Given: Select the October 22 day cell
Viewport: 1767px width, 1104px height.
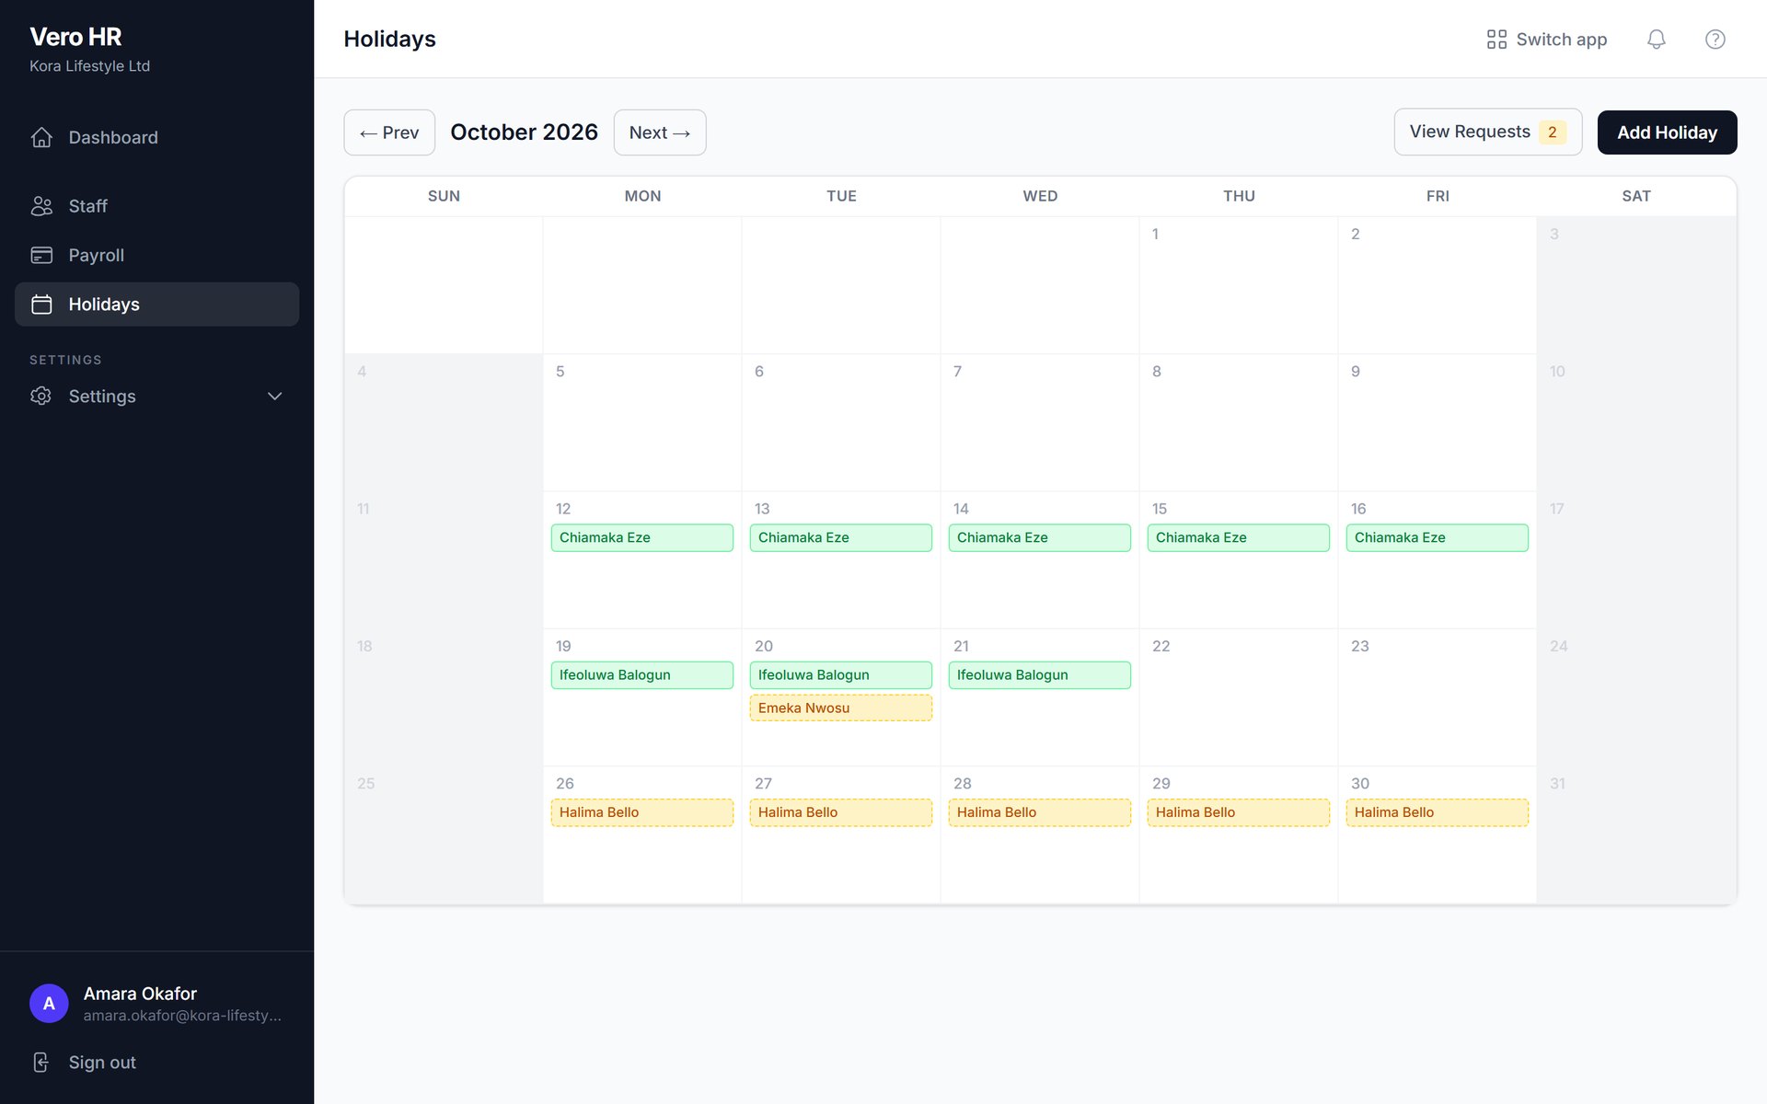Looking at the screenshot, I should coord(1239,697).
